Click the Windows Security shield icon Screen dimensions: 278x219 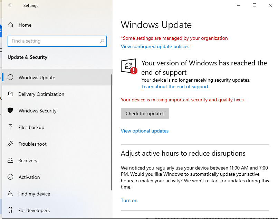click(11, 111)
